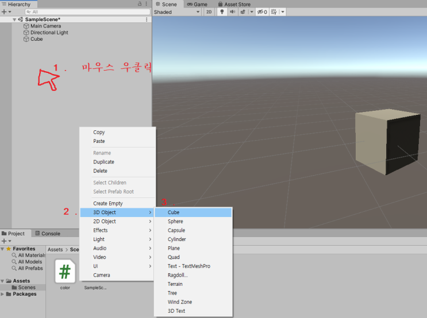Click the cube icon beside Directional Light
The image size is (427, 318).
click(x=26, y=33)
